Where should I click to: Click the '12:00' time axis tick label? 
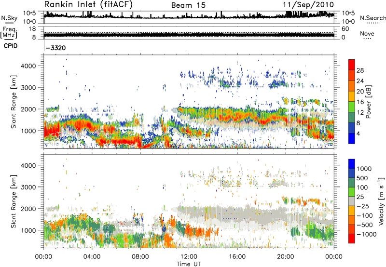(189, 257)
